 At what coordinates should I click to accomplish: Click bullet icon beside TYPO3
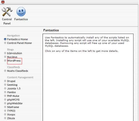5,111
